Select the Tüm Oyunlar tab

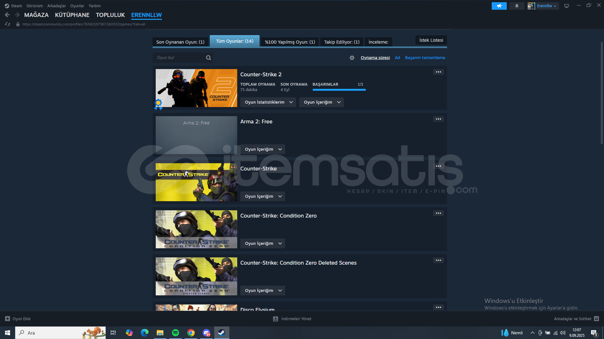(x=235, y=41)
